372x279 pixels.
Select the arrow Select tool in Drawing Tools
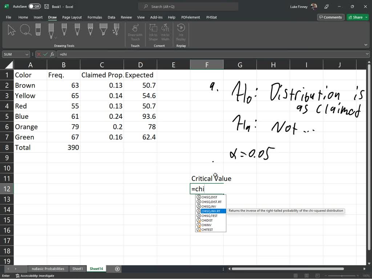(x=11, y=31)
